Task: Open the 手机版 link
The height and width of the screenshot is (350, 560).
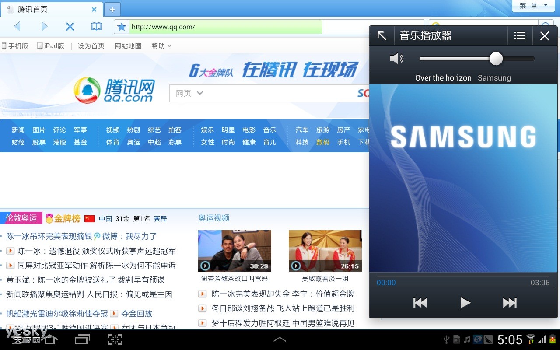Action: pyautogui.click(x=15, y=46)
